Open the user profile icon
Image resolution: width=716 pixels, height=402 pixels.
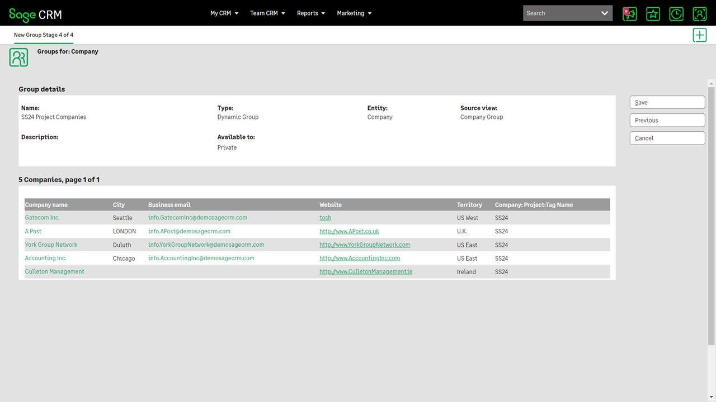pyautogui.click(x=700, y=13)
